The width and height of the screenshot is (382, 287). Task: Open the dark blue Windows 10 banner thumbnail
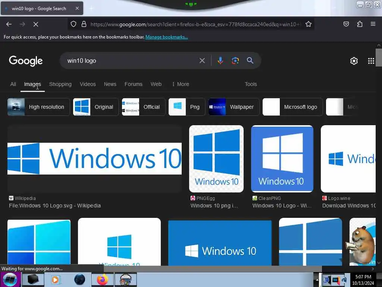point(220,243)
